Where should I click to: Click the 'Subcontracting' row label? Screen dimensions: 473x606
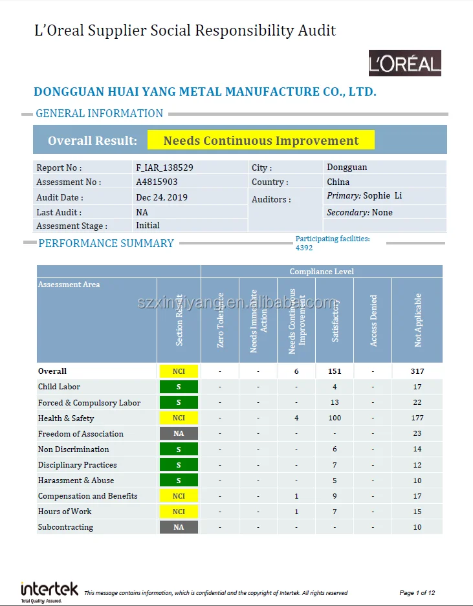pyautogui.click(x=65, y=527)
